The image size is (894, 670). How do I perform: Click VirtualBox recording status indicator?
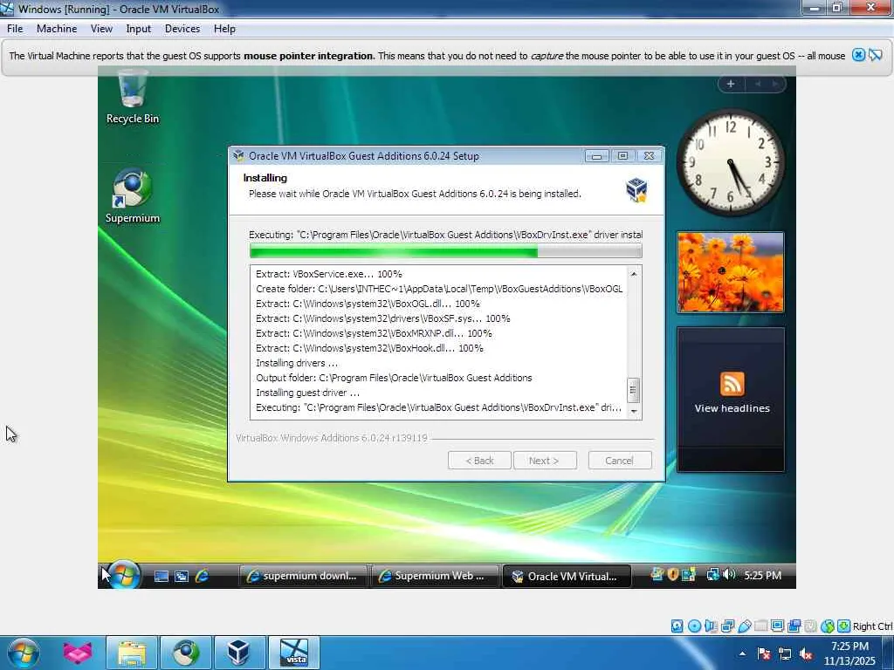pos(794,626)
